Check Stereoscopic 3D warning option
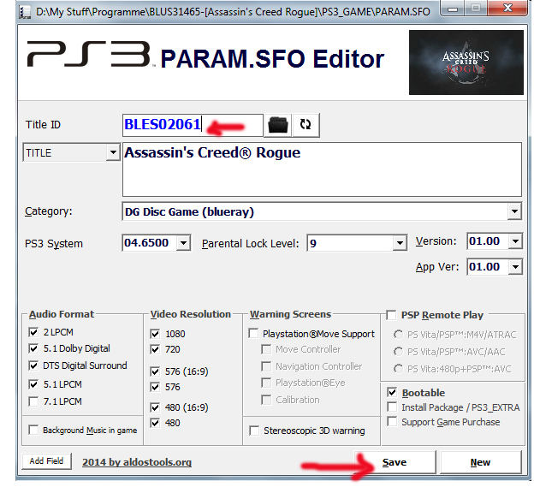This screenshot has height=493, width=540. (x=254, y=431)
